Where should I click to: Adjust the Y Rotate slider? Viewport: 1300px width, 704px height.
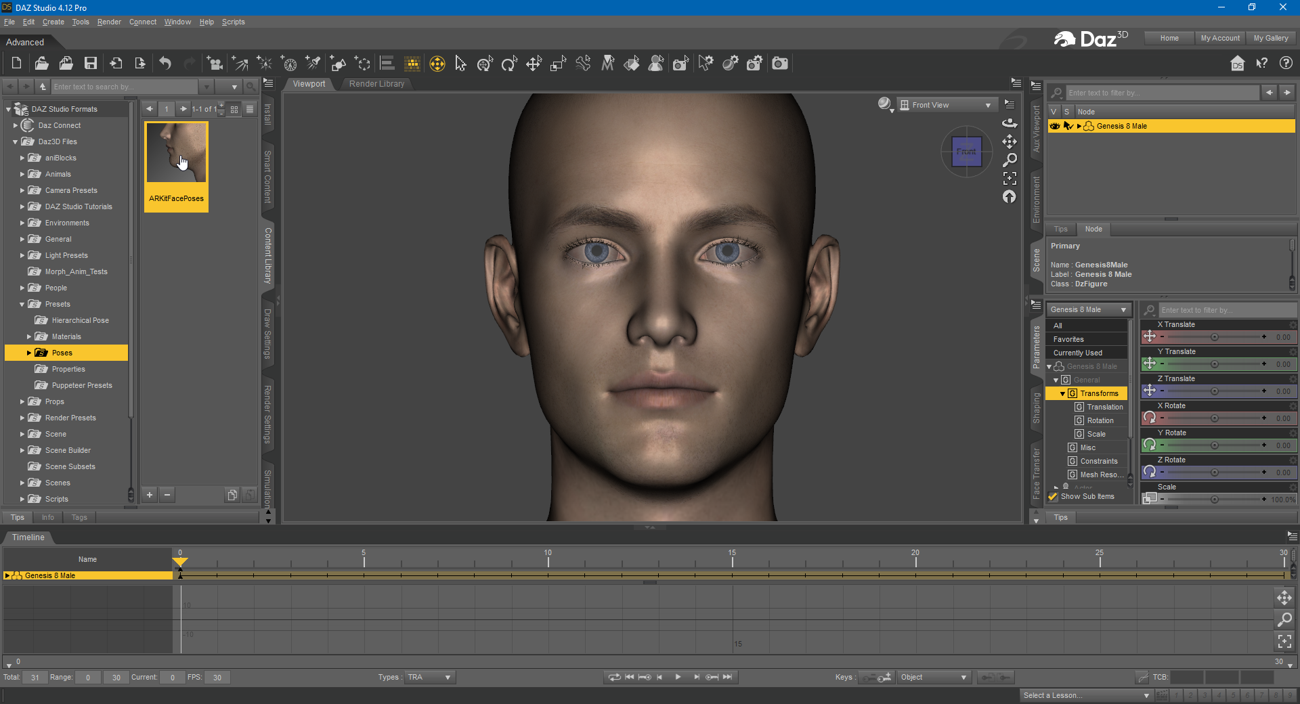[x=1213, y=445]
